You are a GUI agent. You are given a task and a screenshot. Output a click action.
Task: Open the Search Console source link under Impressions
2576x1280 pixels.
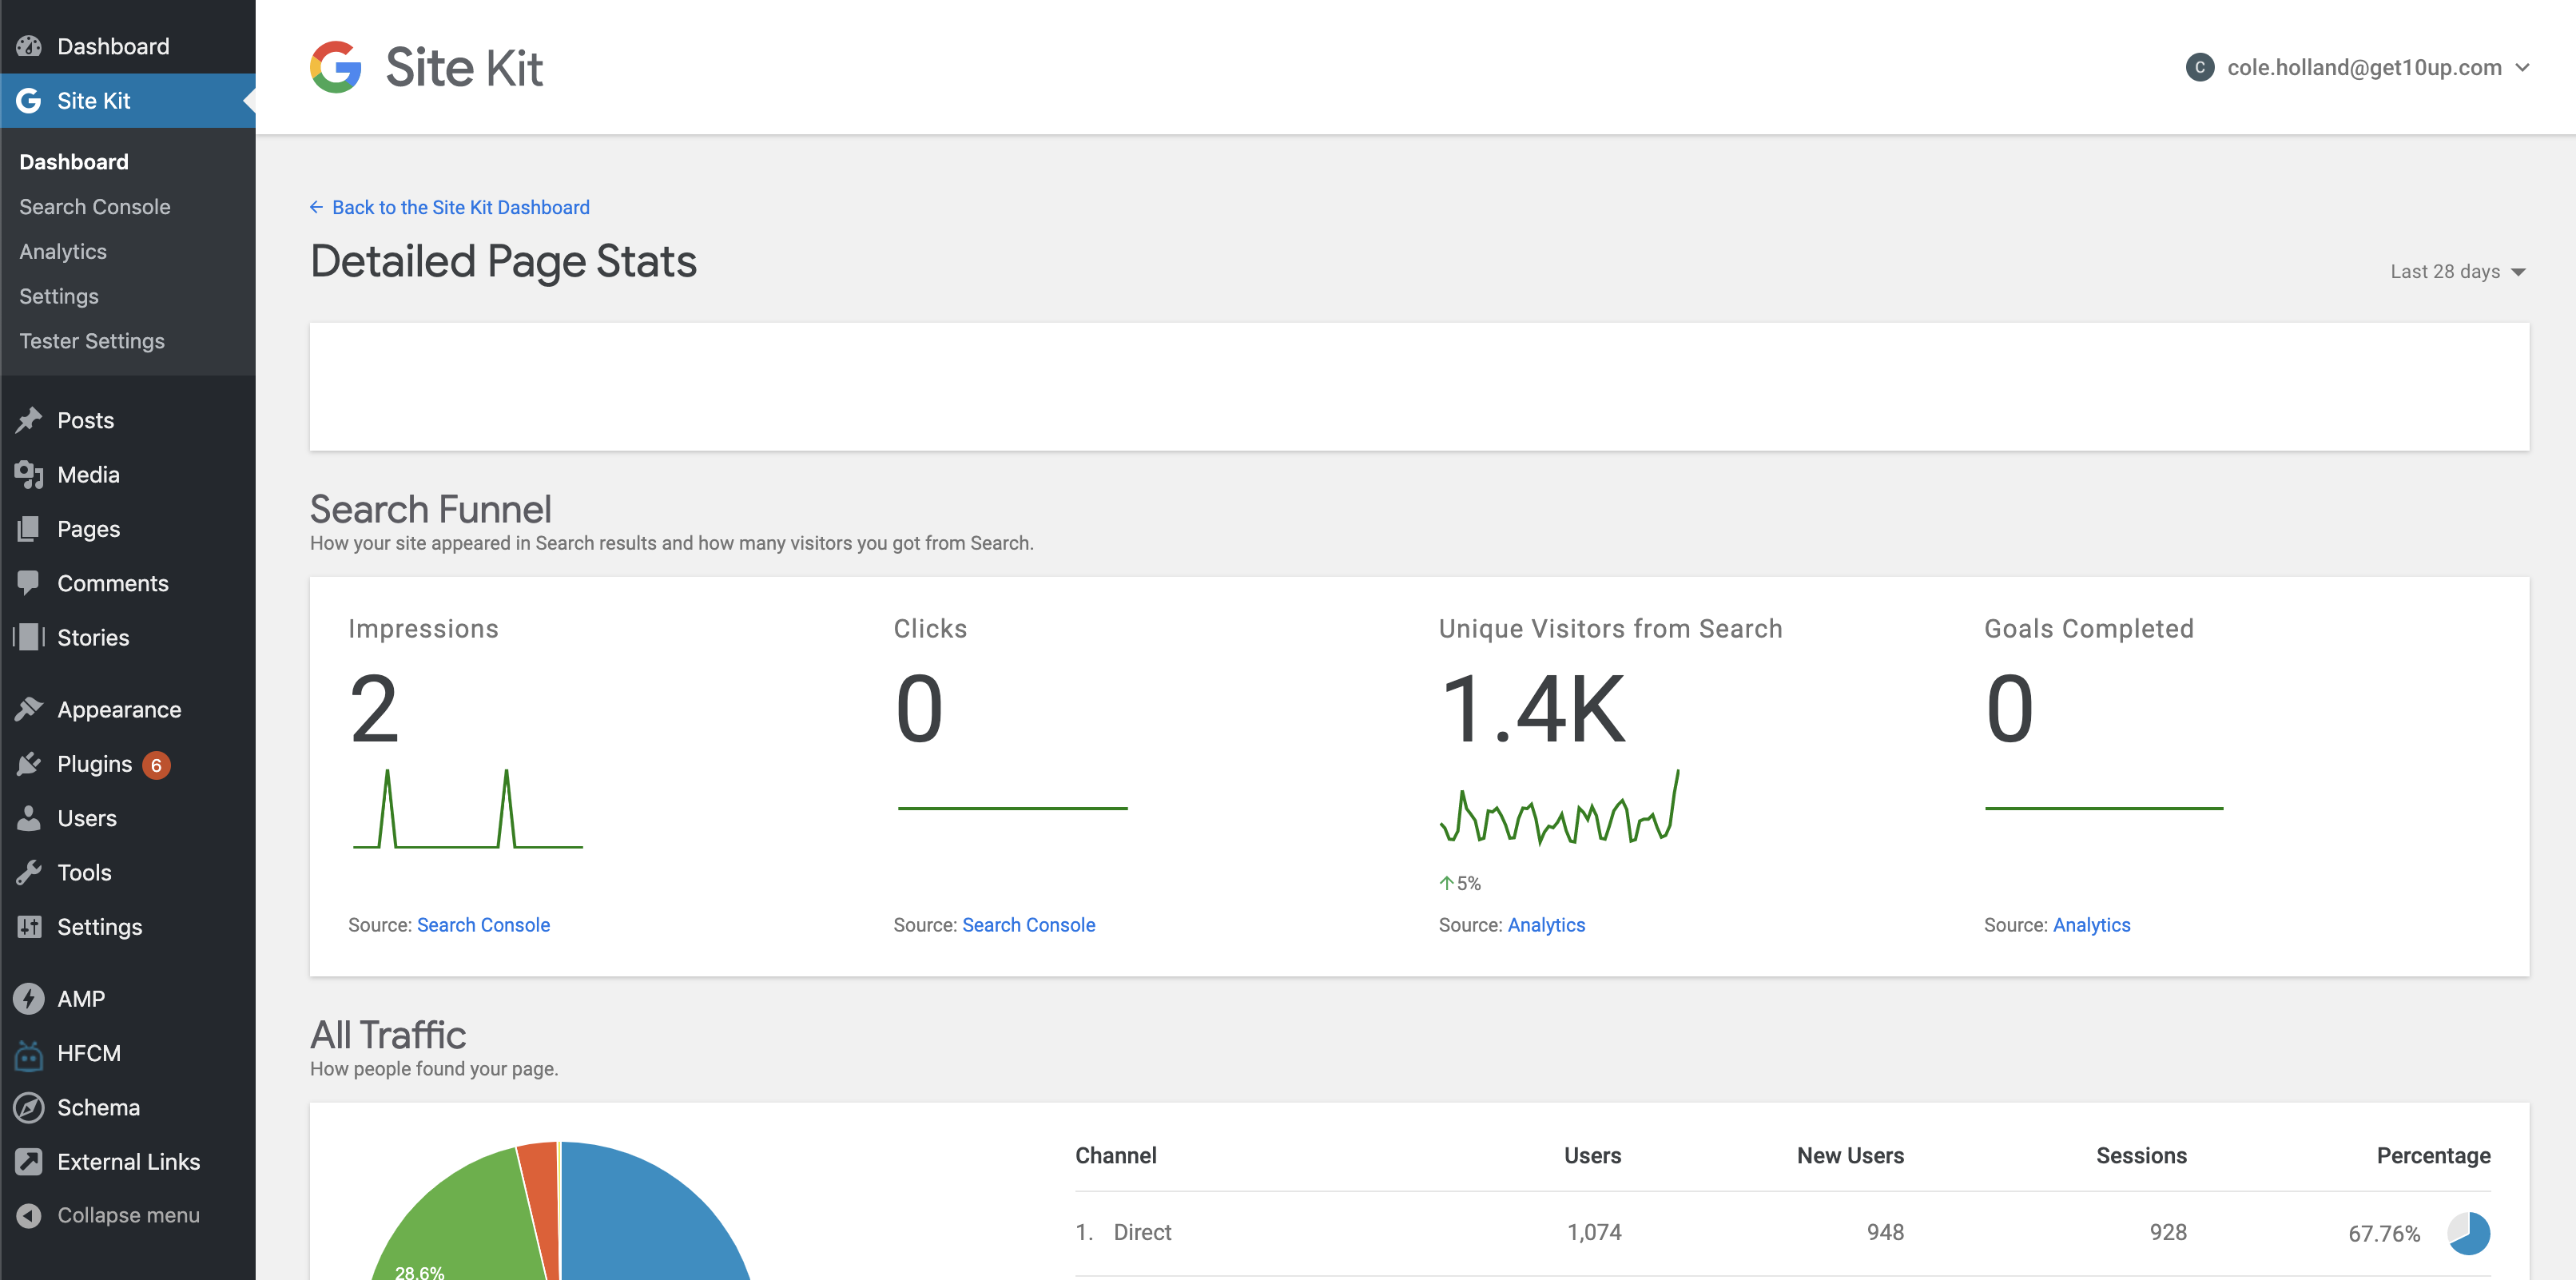[x=483, y=925]
